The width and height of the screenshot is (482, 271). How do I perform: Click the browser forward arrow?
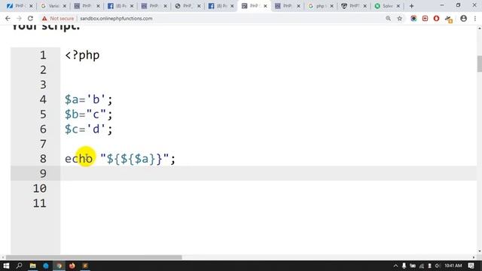click(x=19, y=18)
